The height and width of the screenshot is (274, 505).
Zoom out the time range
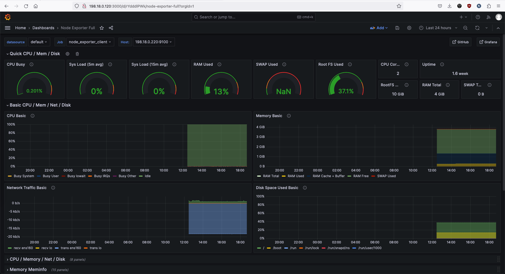pos(465,28)
